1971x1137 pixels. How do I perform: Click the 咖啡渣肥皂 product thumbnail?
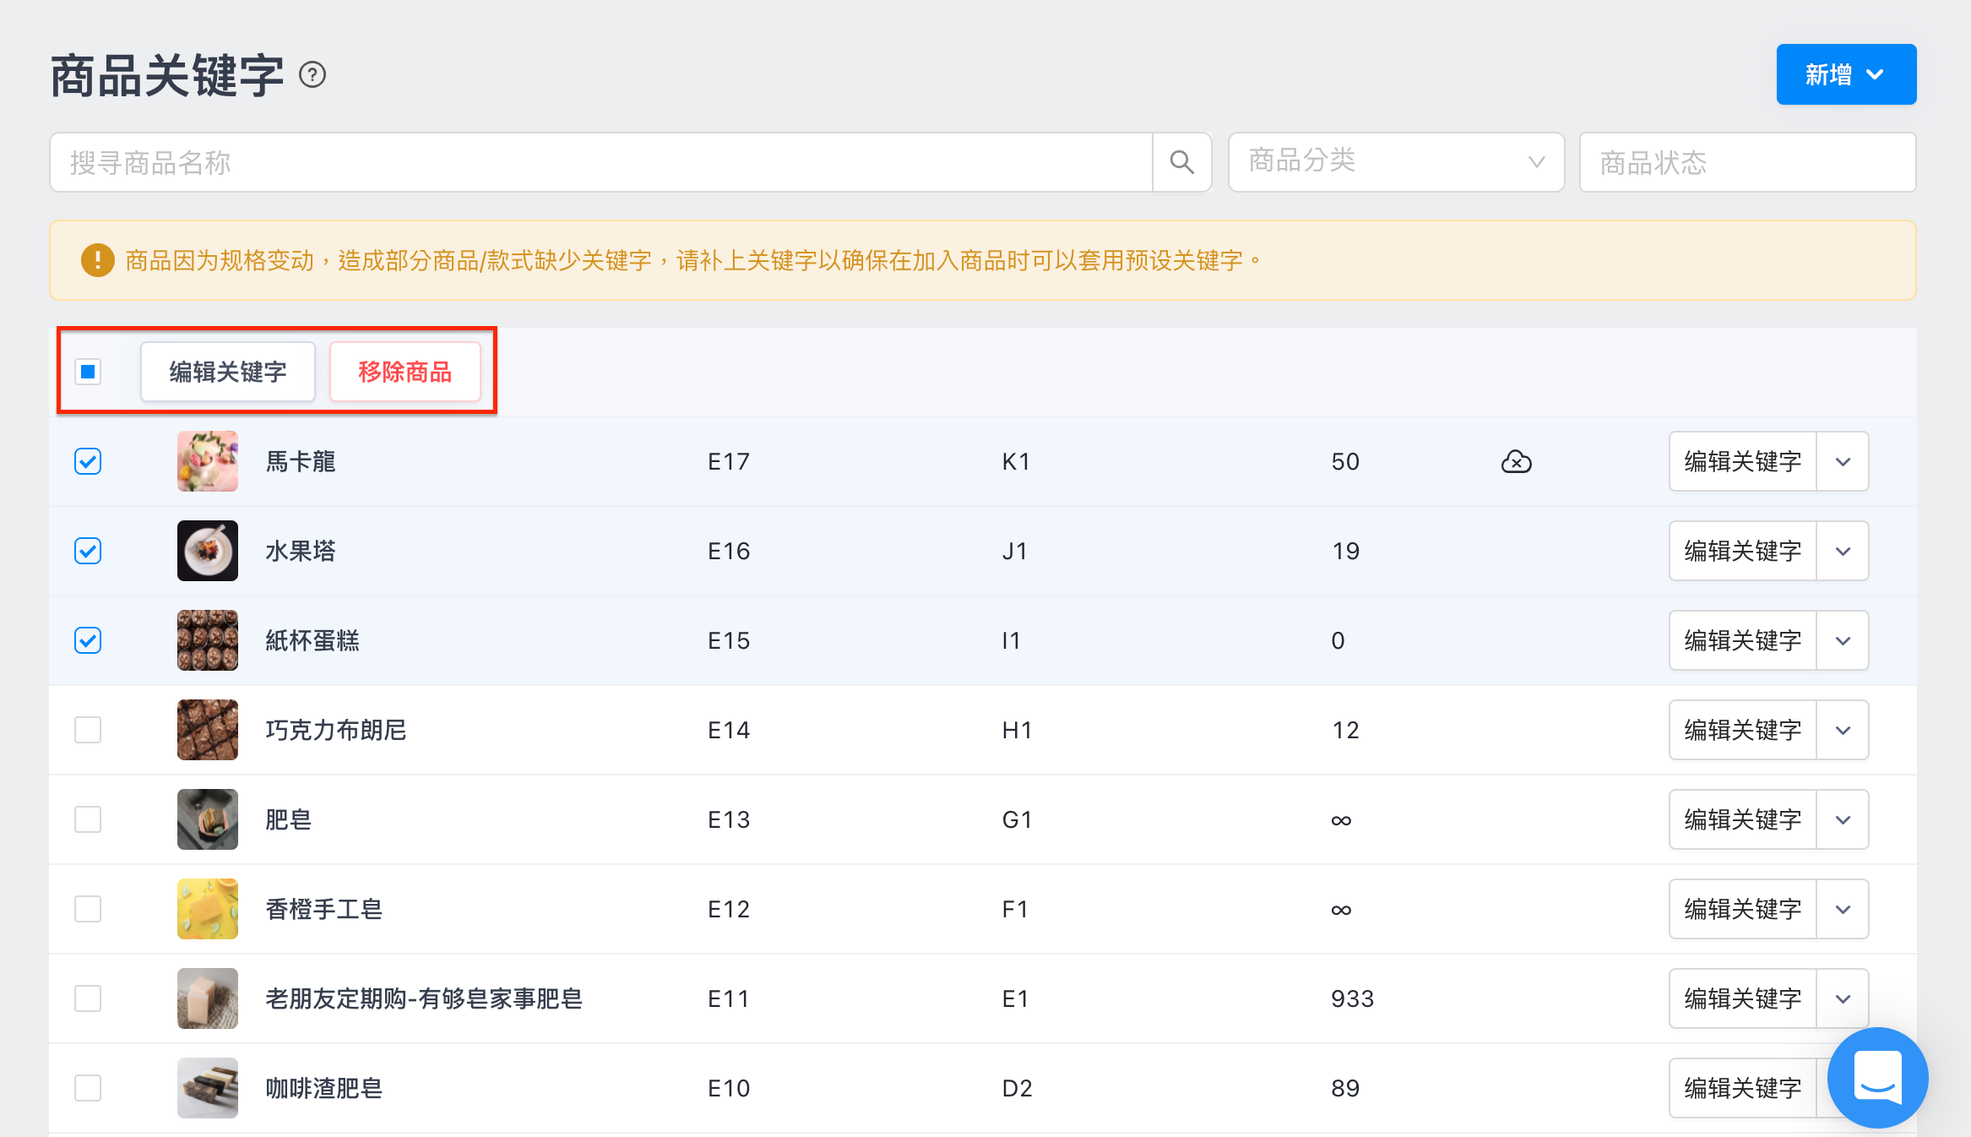208,1088
